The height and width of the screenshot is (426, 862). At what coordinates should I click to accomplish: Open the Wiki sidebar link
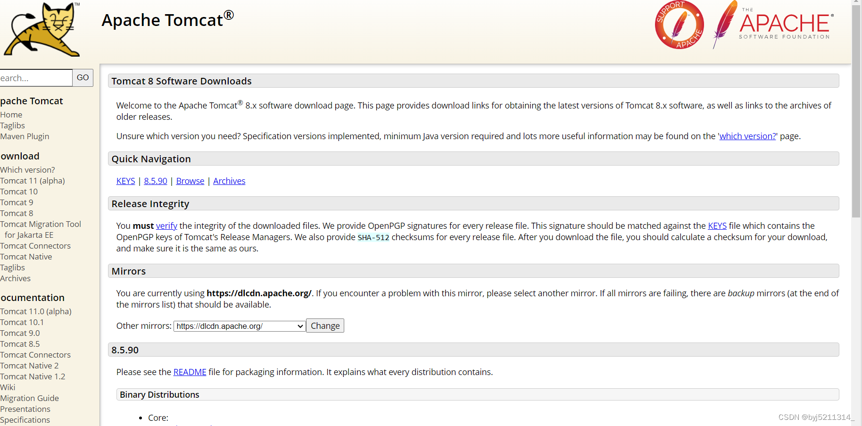8,387
